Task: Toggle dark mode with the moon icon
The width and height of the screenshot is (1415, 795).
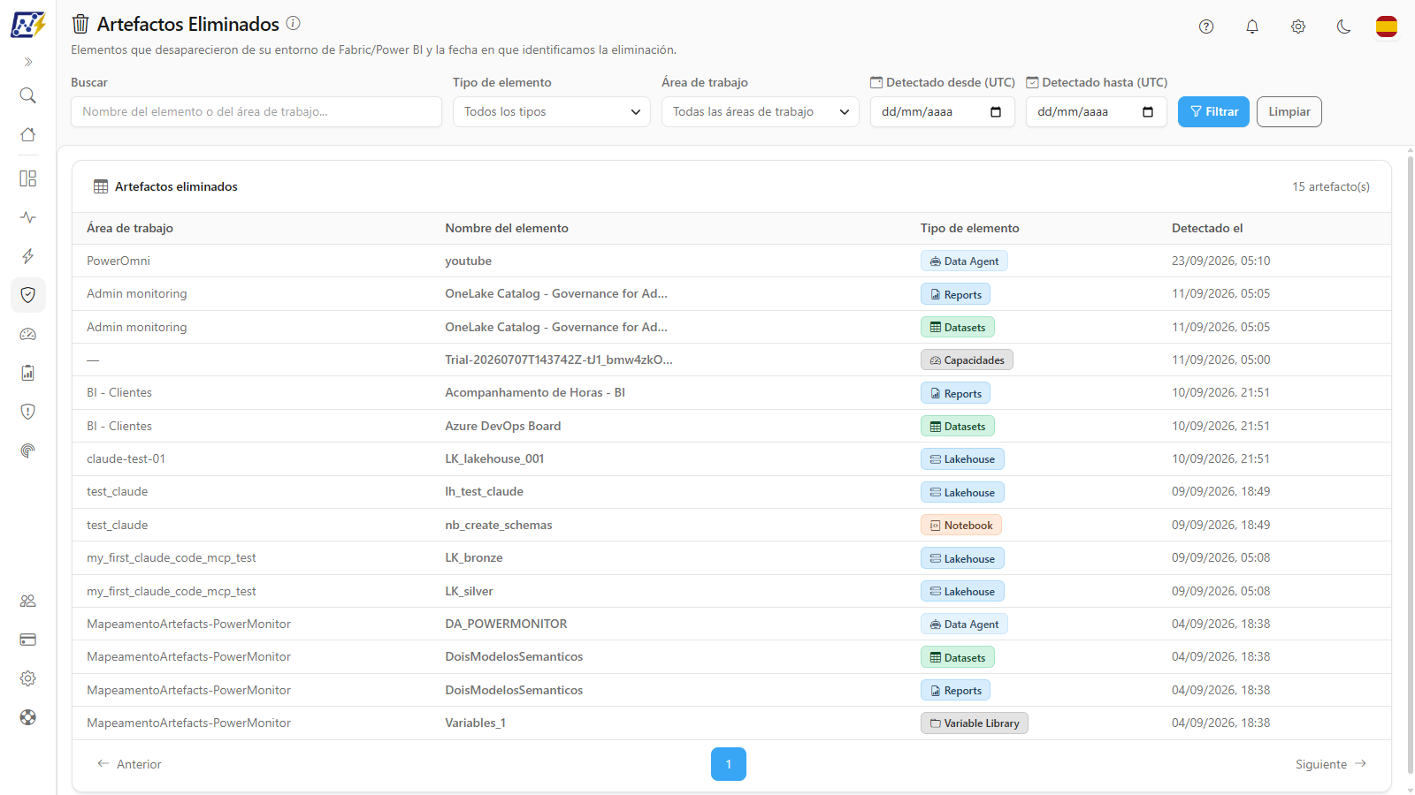Action: pyautogui.click(x=1344, y=26)
